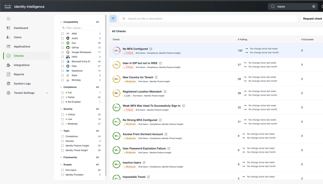Viewport: 323px width, 184px height.
Task: Collapse the Severity filter section
Action: tap(61, 109)
